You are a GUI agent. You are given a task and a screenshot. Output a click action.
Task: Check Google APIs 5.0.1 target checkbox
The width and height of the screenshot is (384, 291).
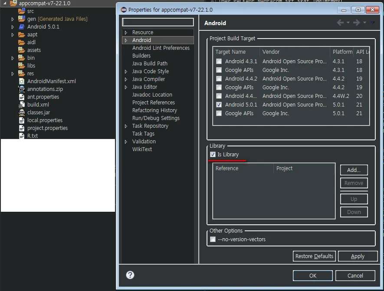pyautogui.click(x=219, y=113)
